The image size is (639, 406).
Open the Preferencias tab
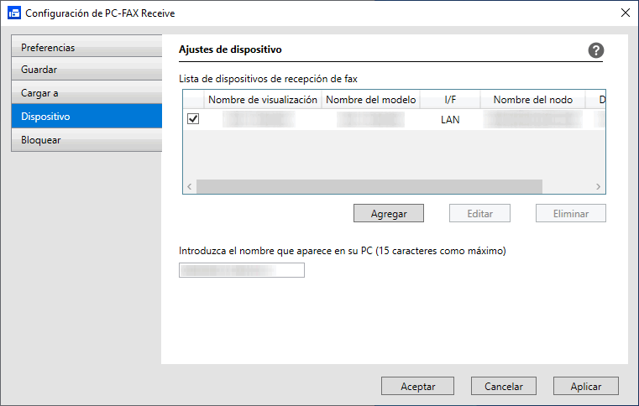point(86,48)
